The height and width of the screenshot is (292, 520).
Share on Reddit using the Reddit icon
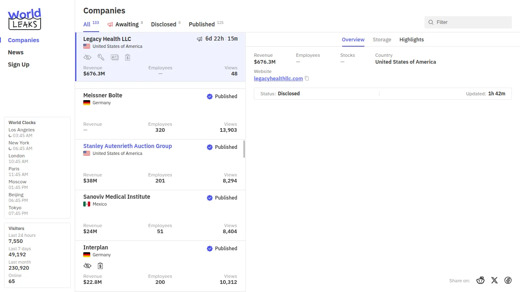pyautogui.click(x=481, y=280)
